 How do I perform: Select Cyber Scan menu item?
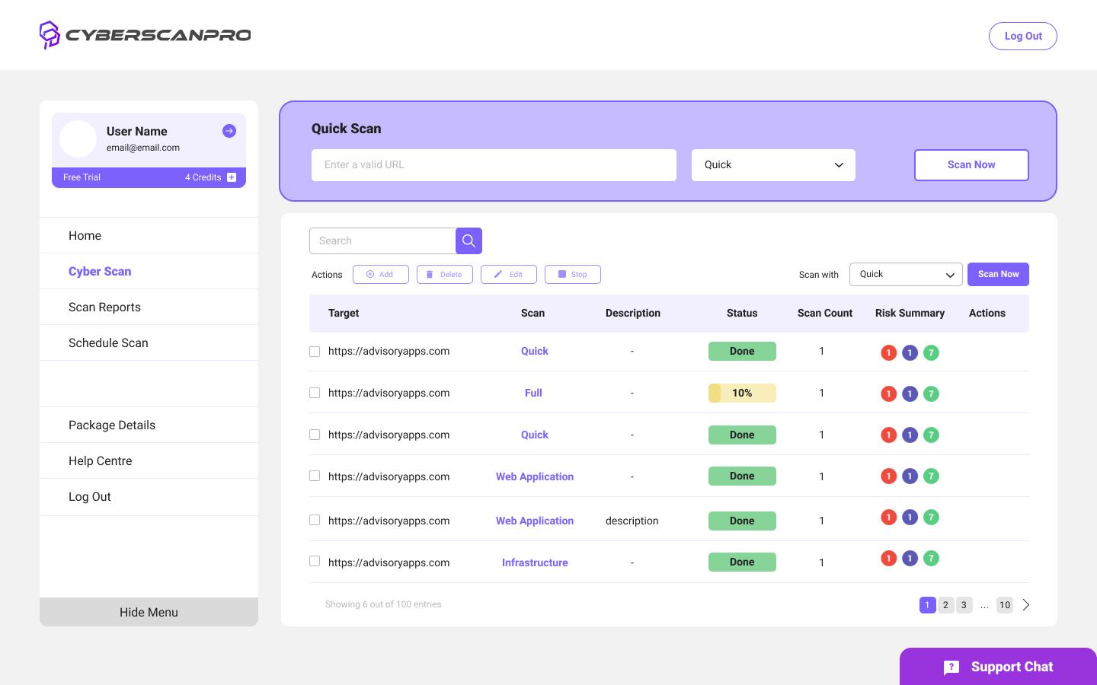[x=149, y=272]
